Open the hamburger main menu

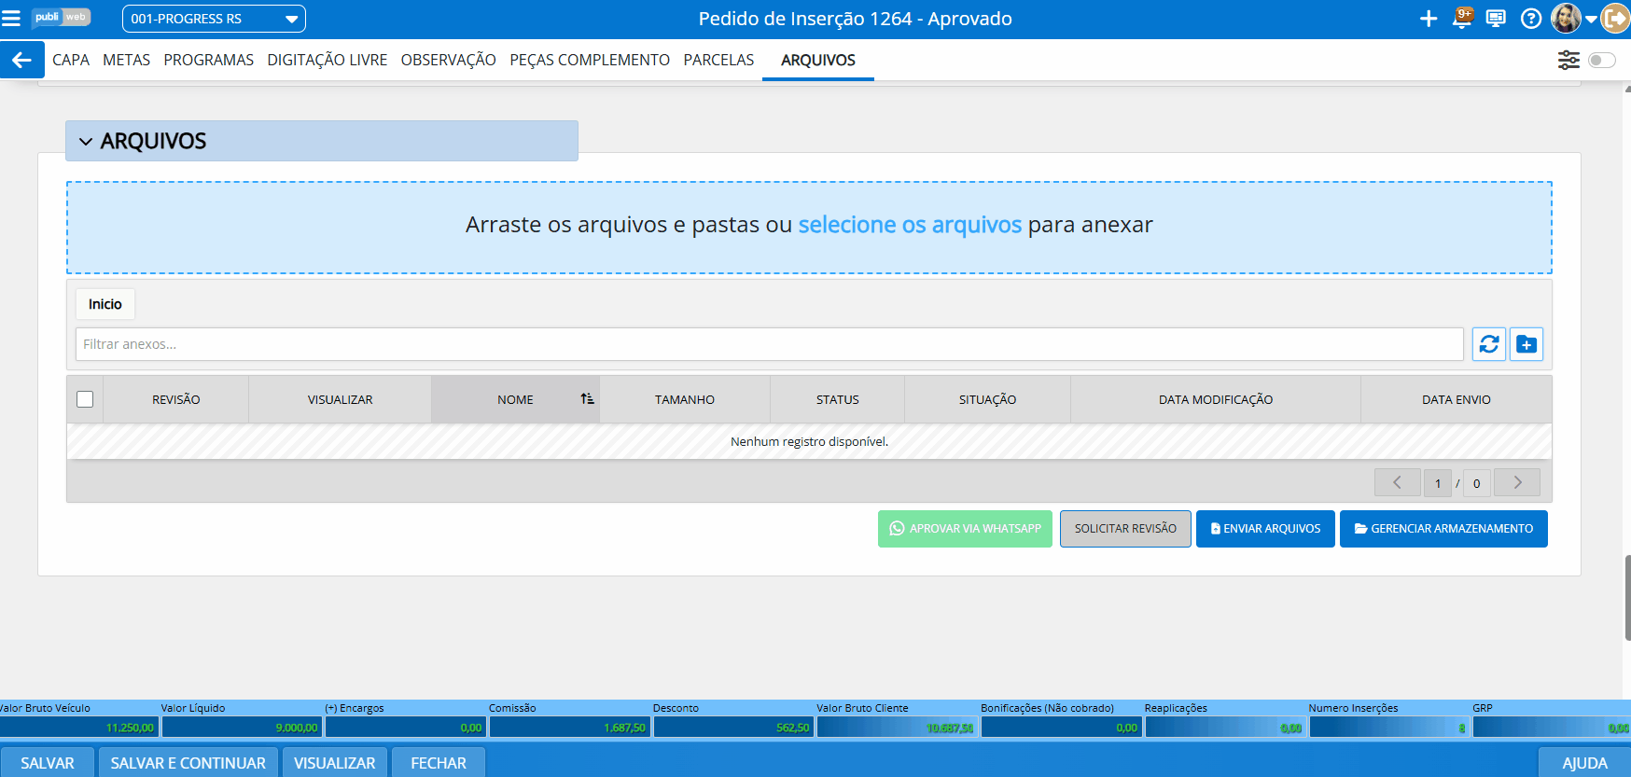tap(11, 19)
